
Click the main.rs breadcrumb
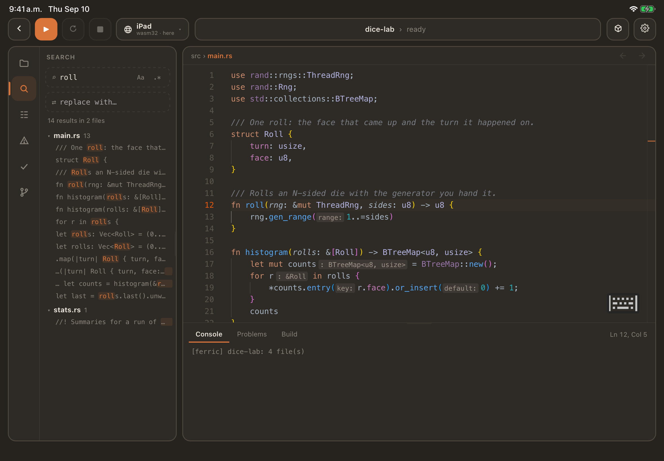[x=220, y=56]
